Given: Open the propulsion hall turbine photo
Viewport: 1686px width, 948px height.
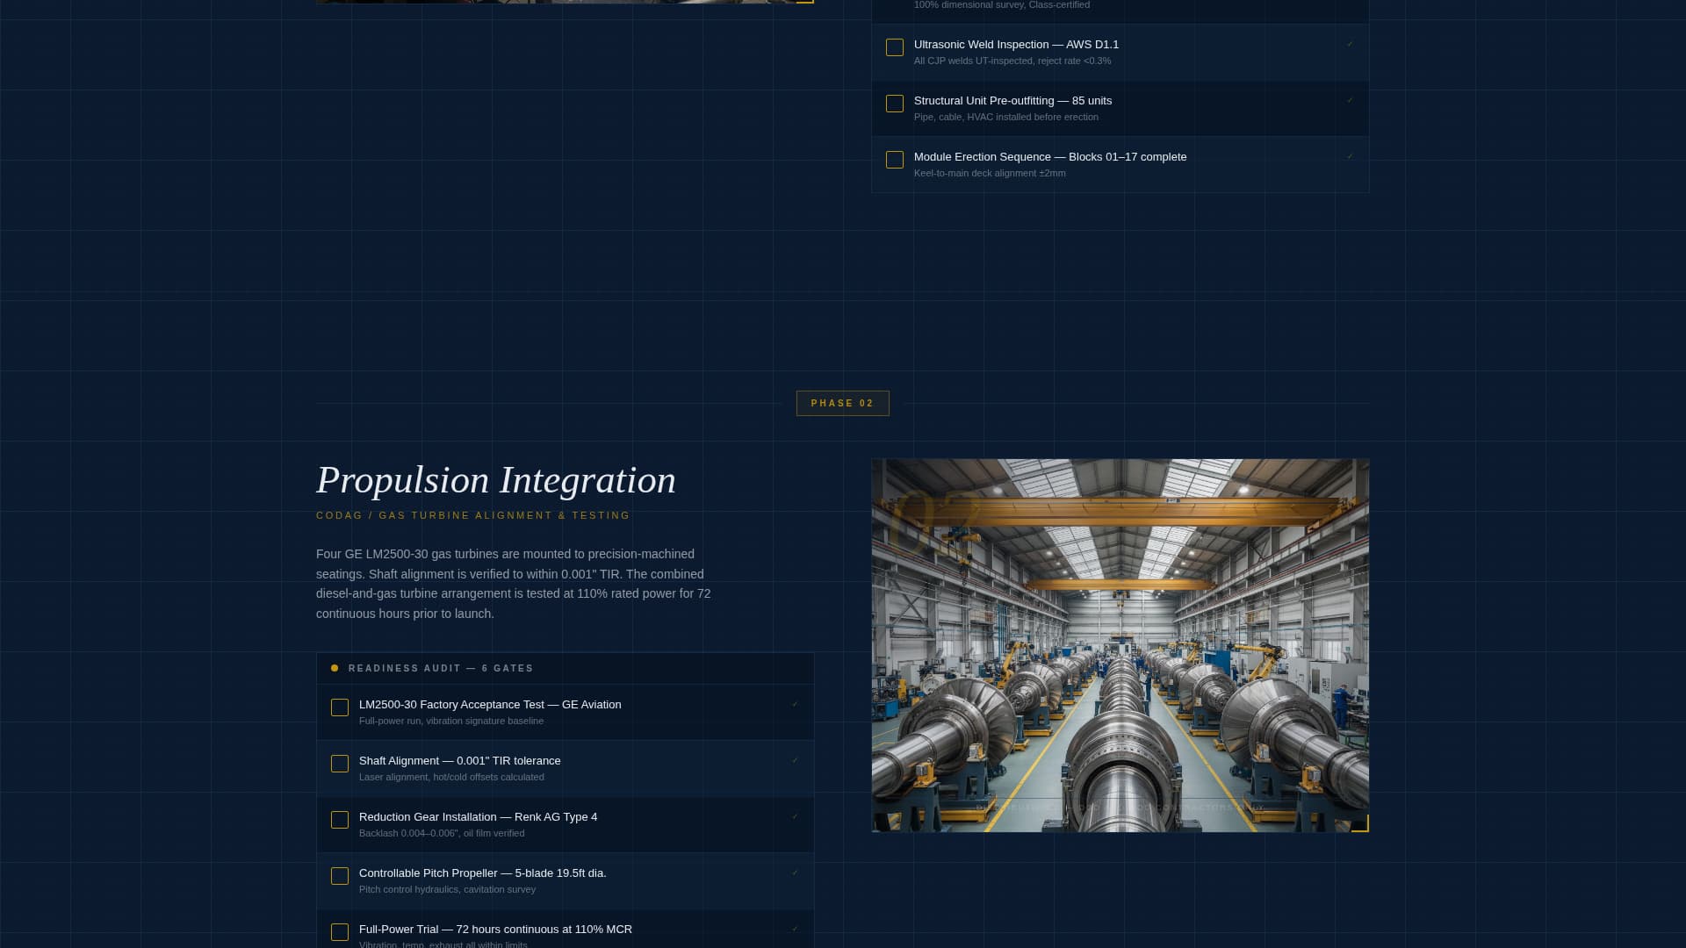Looking at the screenshot, I should (1120, 645).
